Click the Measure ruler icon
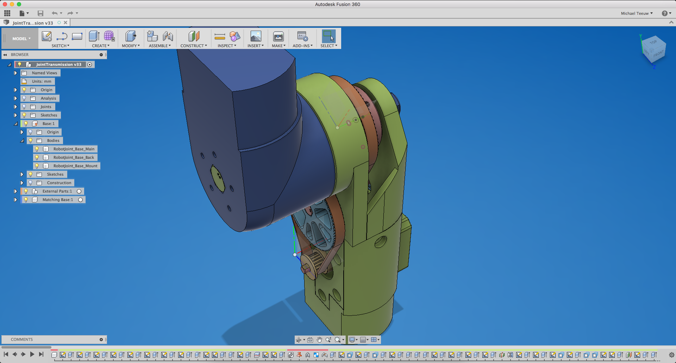 tap(220, 37)
